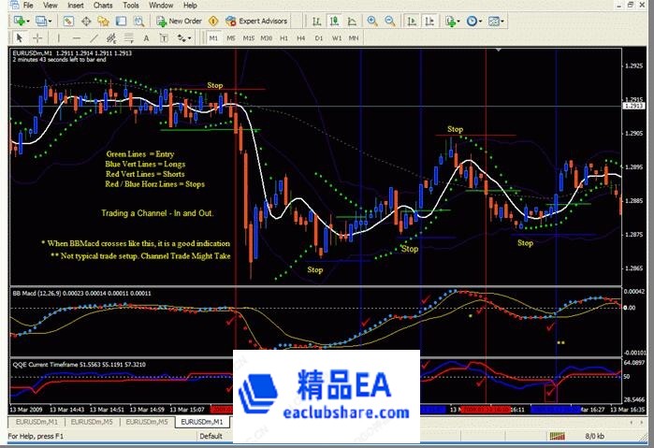Set the timeframe to H4

(302, 37)
